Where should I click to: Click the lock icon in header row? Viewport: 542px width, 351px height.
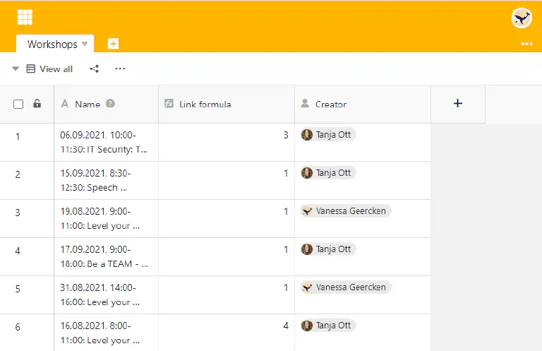(37, 104)
